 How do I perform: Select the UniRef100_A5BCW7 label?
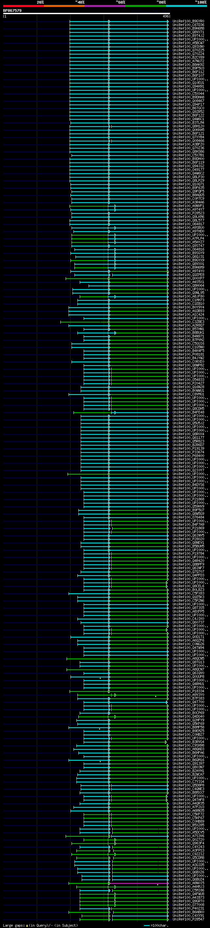point(188,43)
